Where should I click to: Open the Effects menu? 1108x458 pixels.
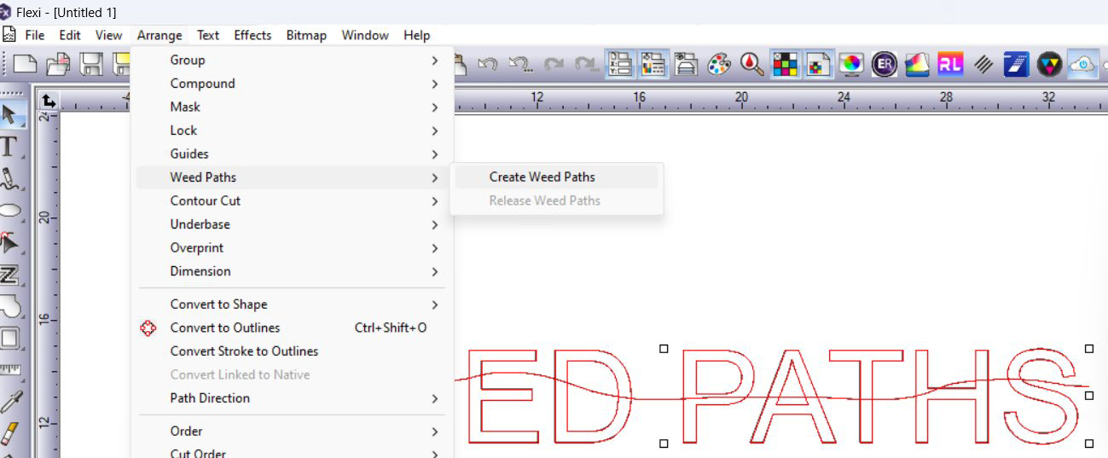[x=252, y=35]
